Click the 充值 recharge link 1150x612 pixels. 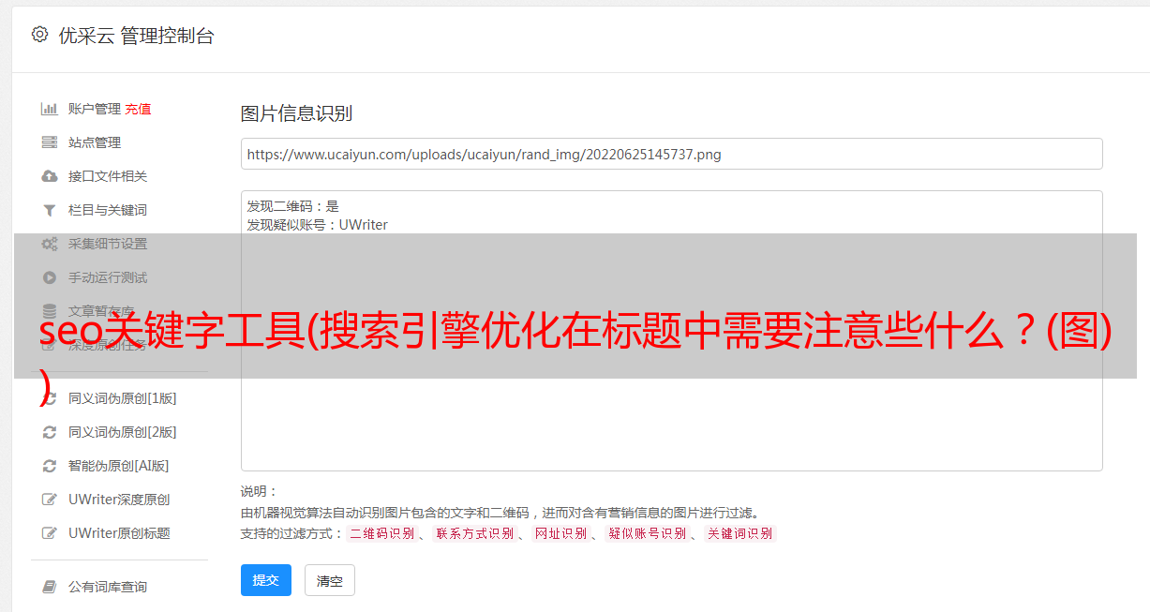coord(138,109)
